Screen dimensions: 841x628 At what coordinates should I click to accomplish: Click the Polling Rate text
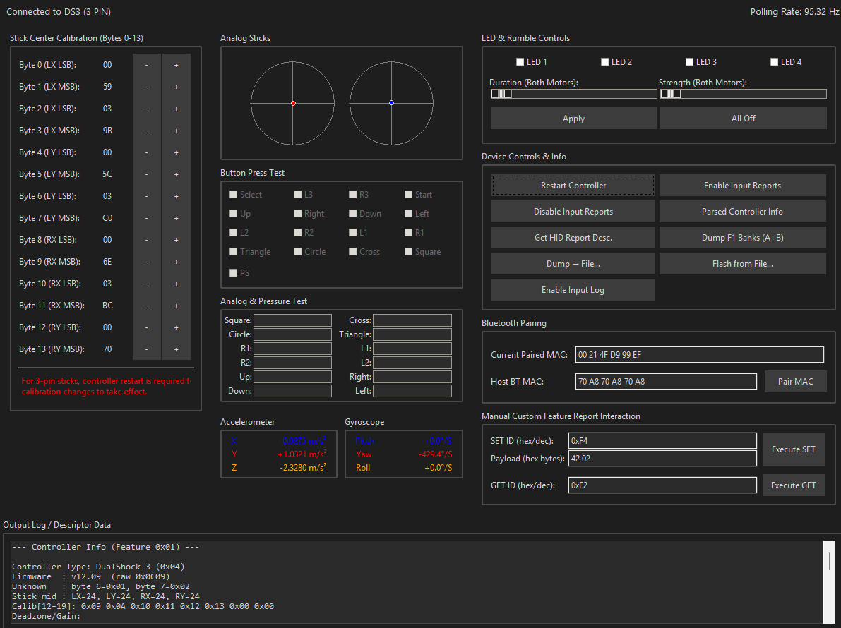(795, 12)
